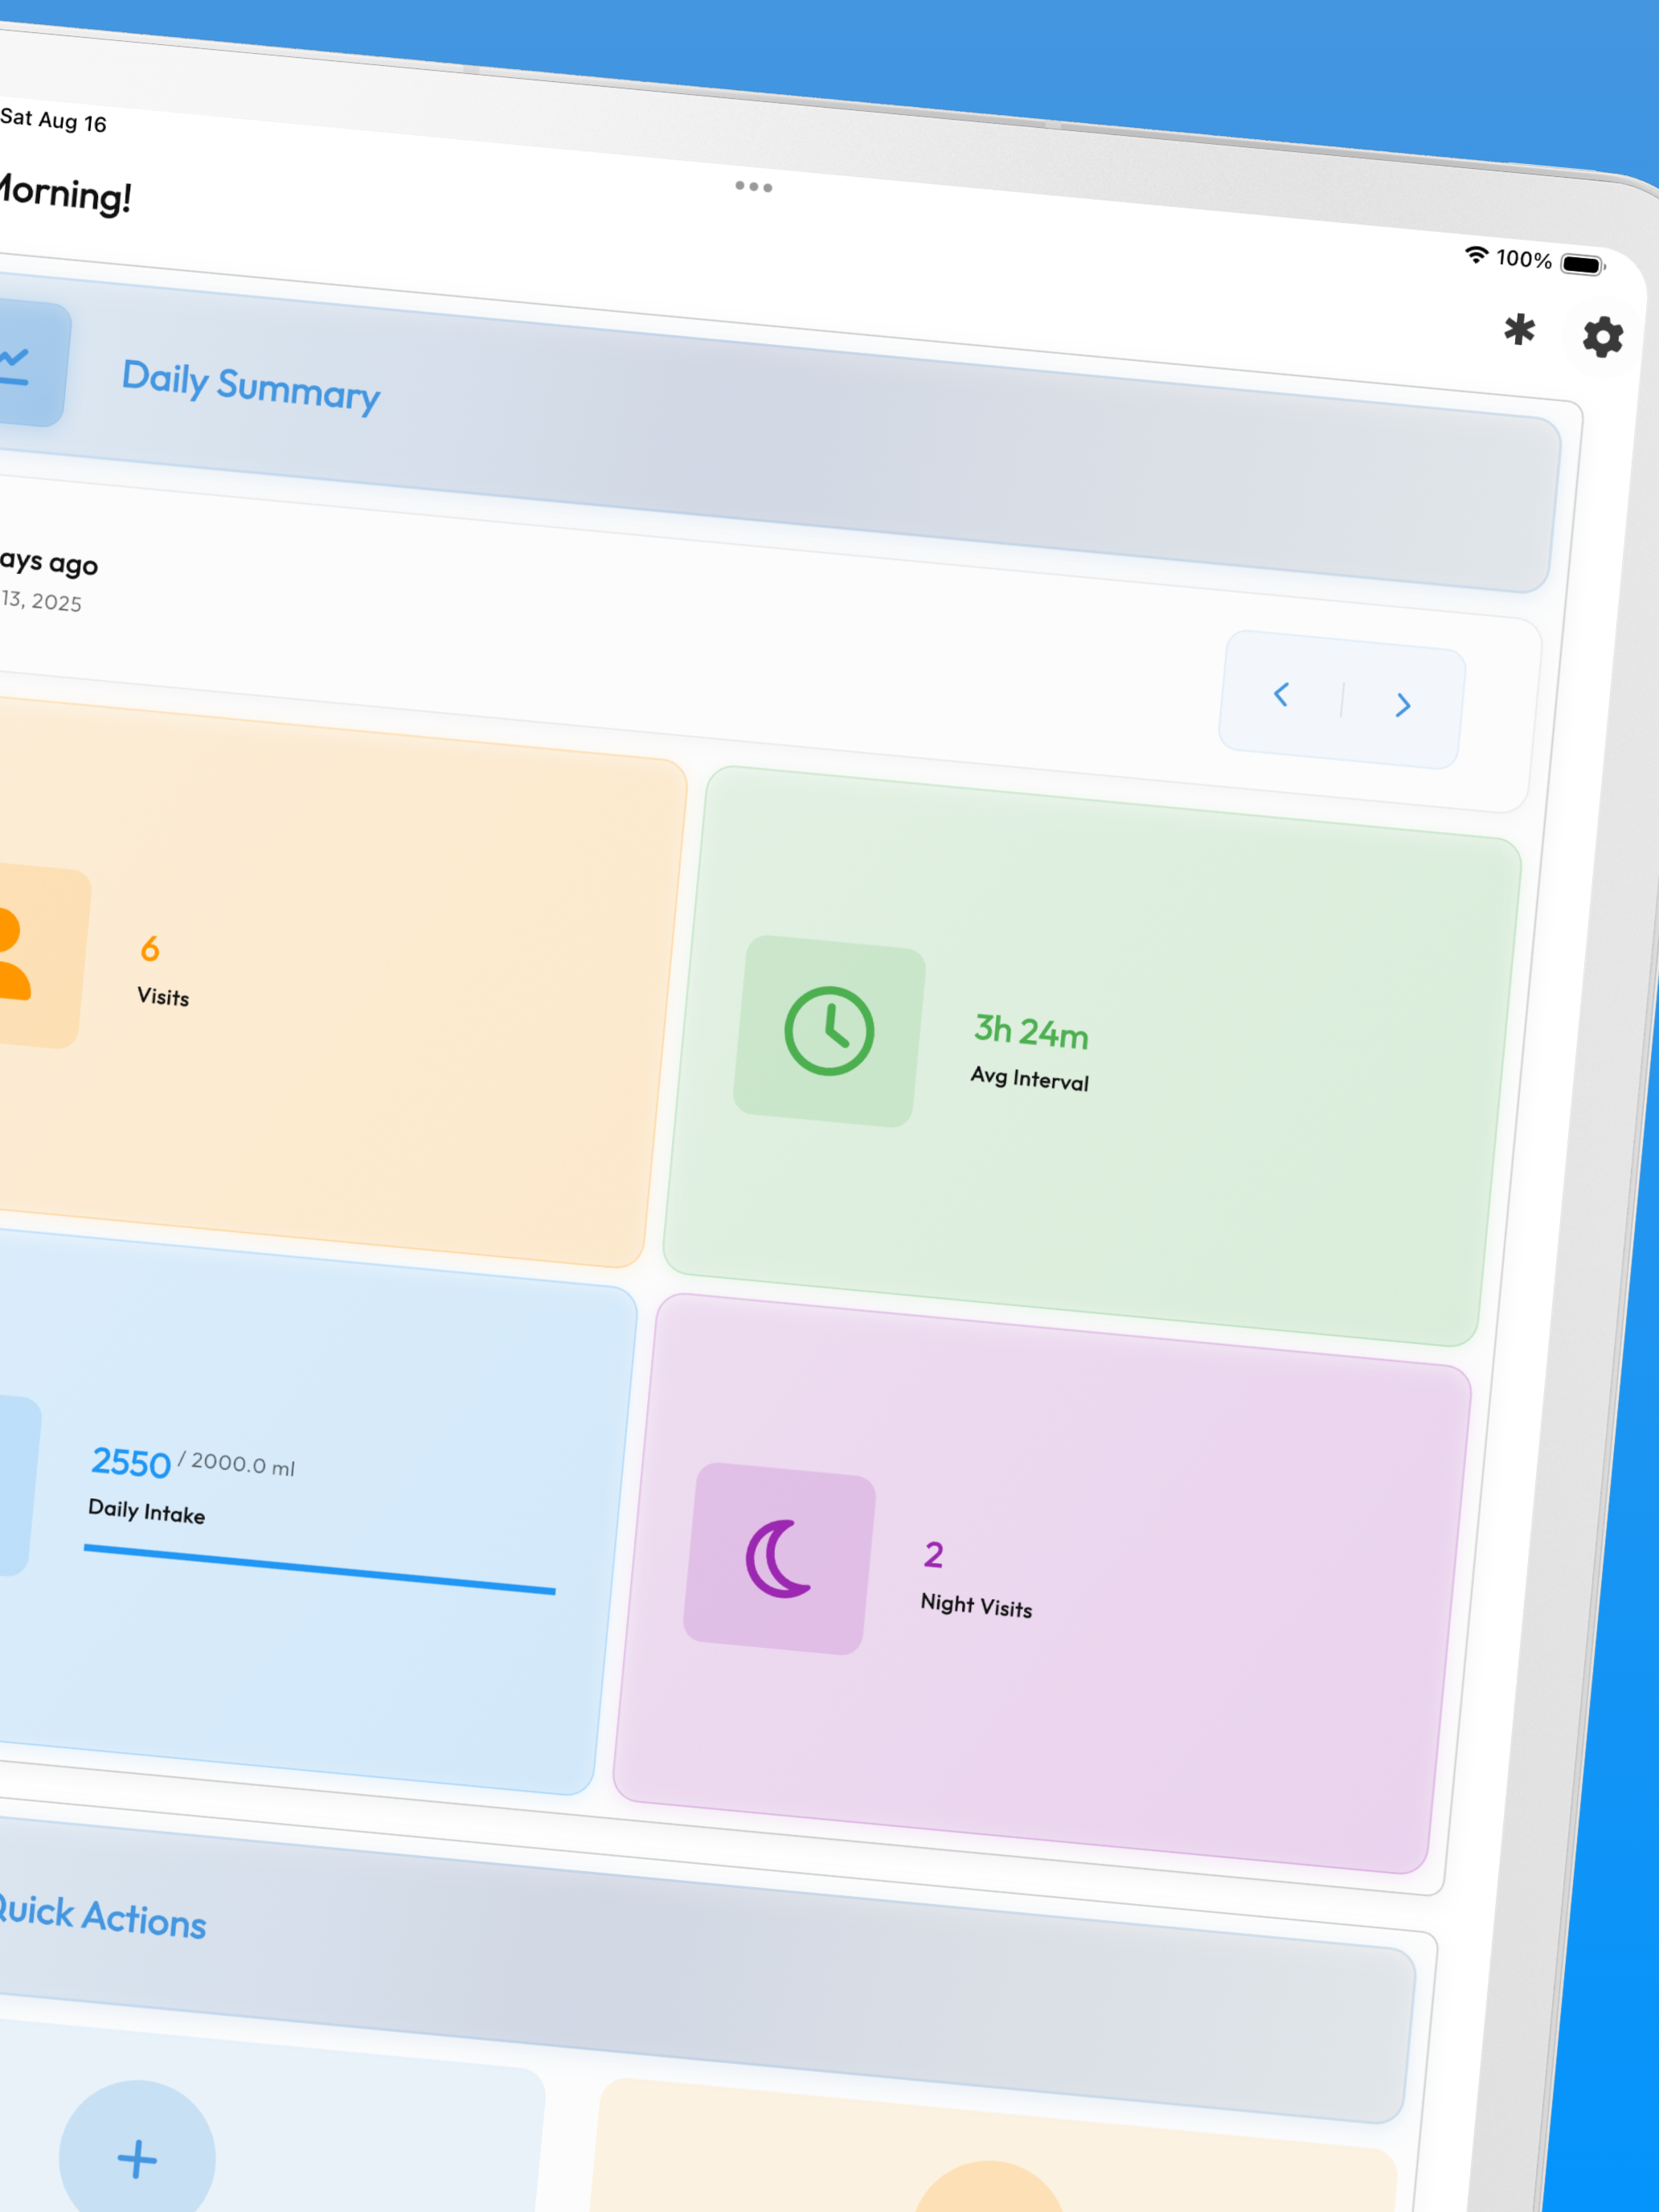The image size is (1659, 2212).
Task: Click the '100%' battery percentage
Action: pos(1523,259)
